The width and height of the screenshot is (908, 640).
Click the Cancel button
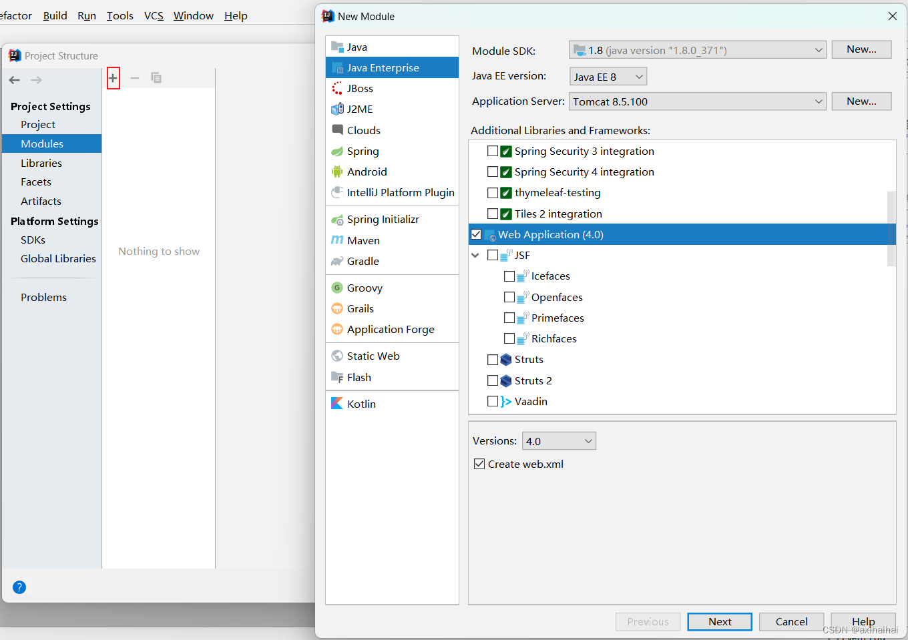[x=791, y=621]
